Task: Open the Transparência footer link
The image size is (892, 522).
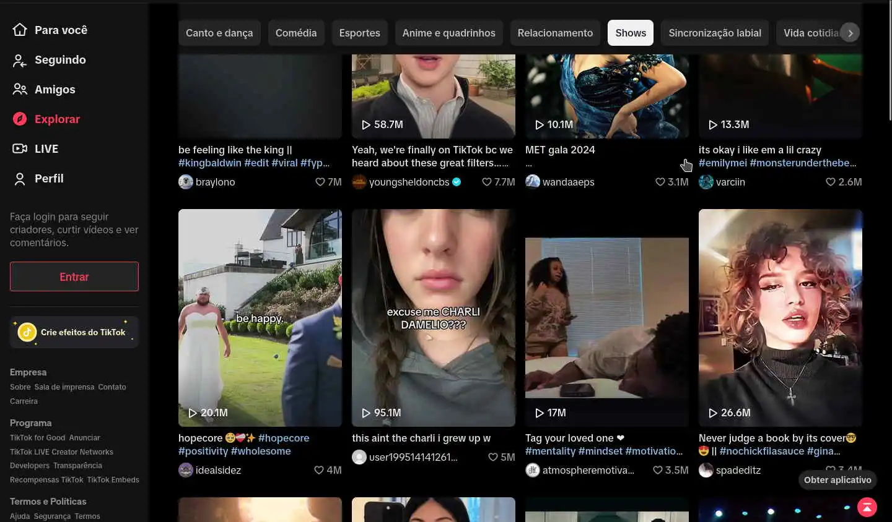Action: tap(77, 466)
